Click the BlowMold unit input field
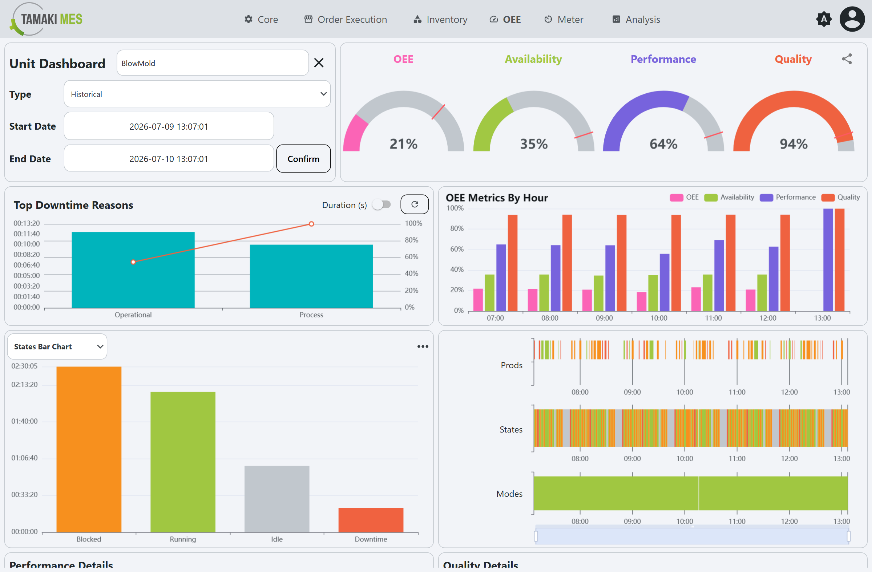 coord(213,63)
